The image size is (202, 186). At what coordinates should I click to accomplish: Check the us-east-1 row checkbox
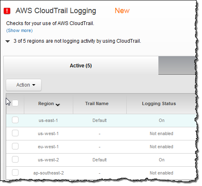[x=15, y=120]
